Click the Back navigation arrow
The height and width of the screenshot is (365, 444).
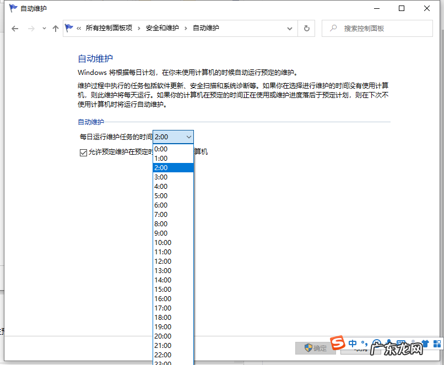15,28
